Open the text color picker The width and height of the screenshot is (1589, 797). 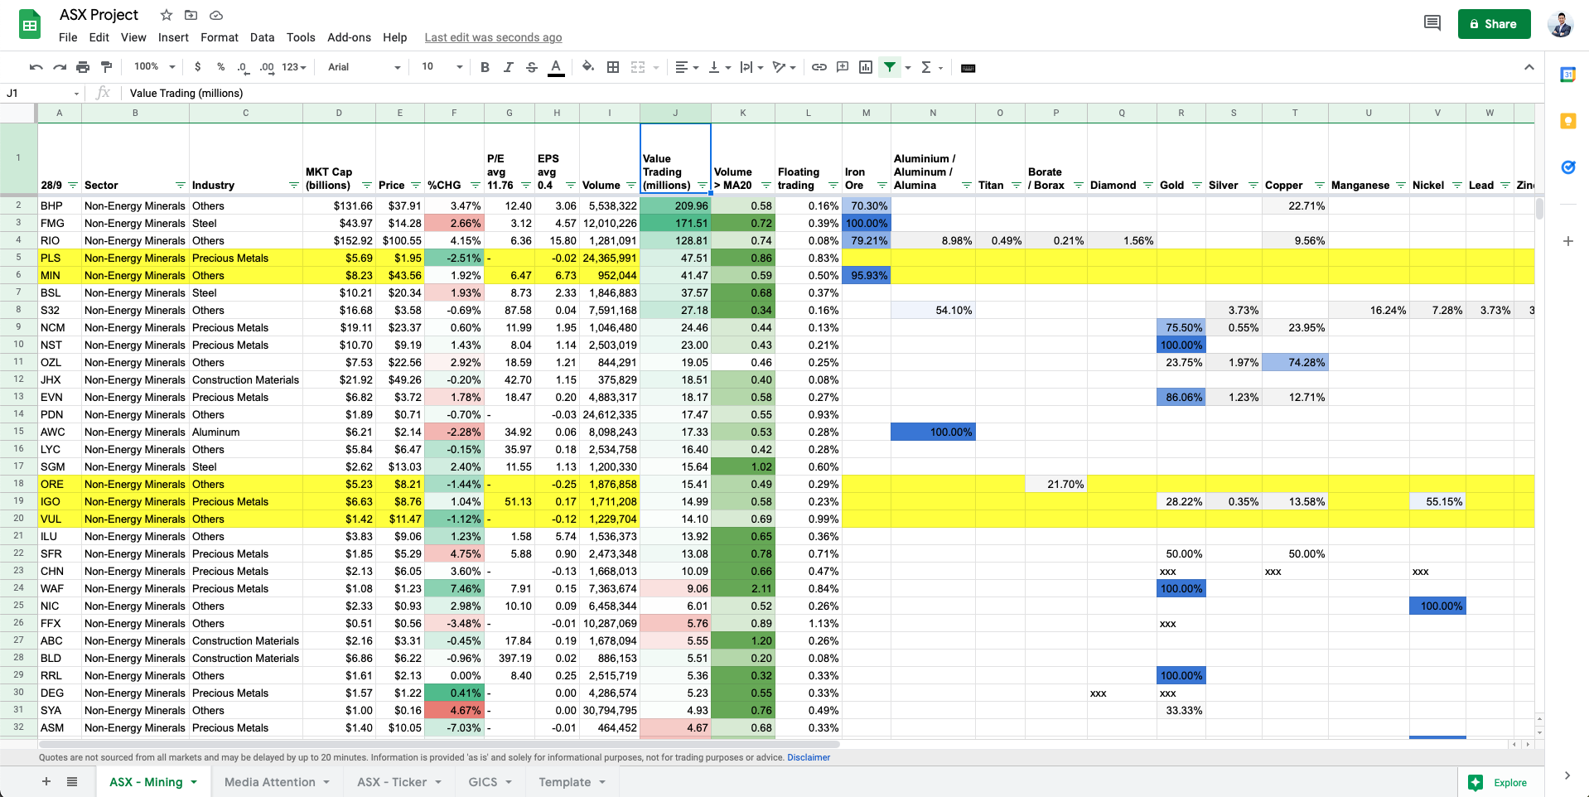pos(556,67)
